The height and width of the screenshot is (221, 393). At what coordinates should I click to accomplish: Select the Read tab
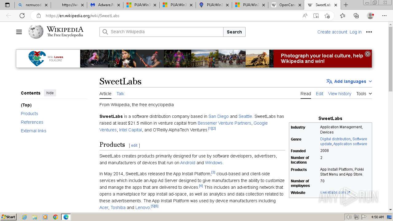[306, 94]
